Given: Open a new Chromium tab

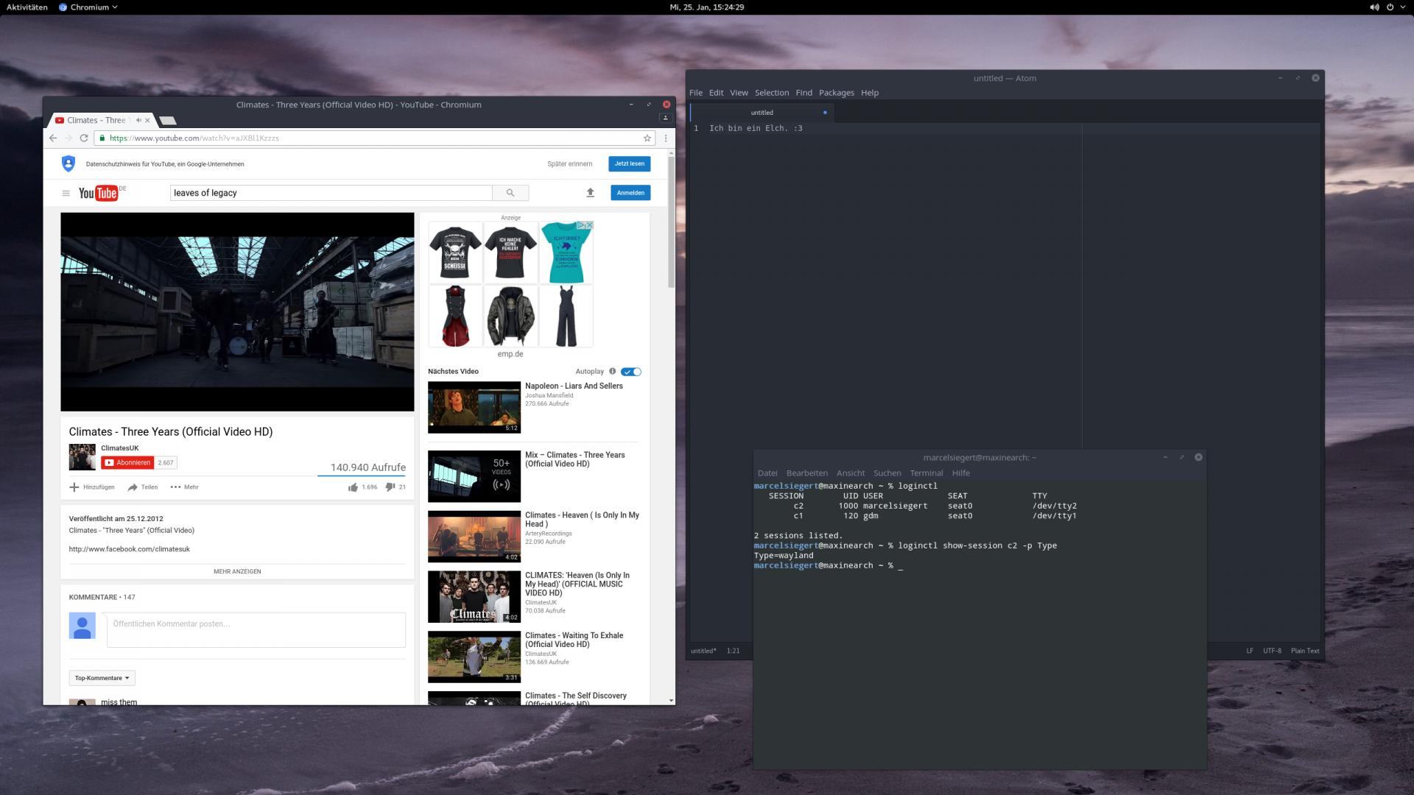Looking at the screenshot, I should tap(168, 120).
